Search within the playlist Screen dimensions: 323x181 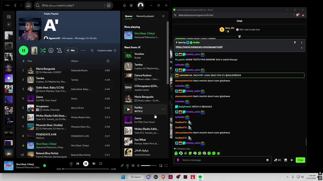(x=92, y=51)
